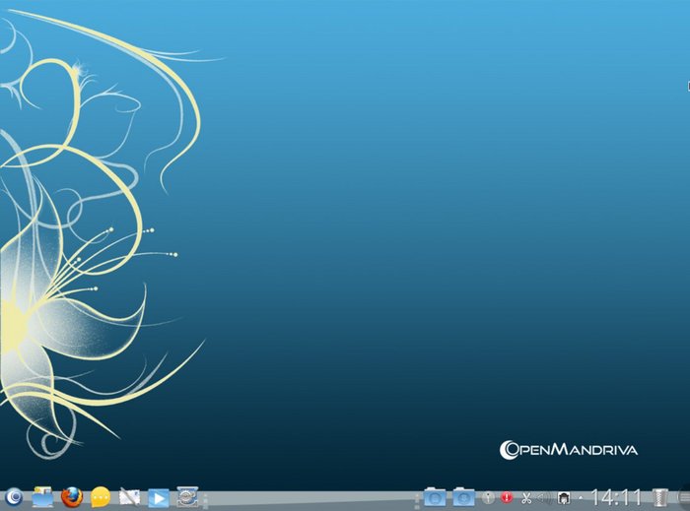The height and width of the screenshot is (511, 690).
Task: Click the 14:11 digital clock
Action: tap(616, 498)
